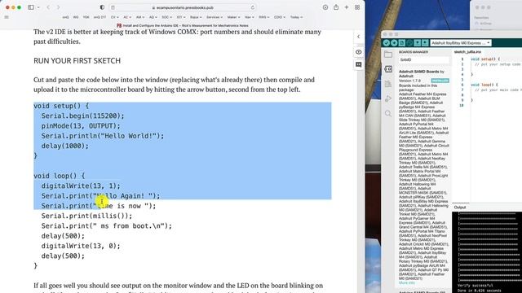Open the AM bookmarks folder dropdown
522x293 pixels.
(x=140, y=17)
